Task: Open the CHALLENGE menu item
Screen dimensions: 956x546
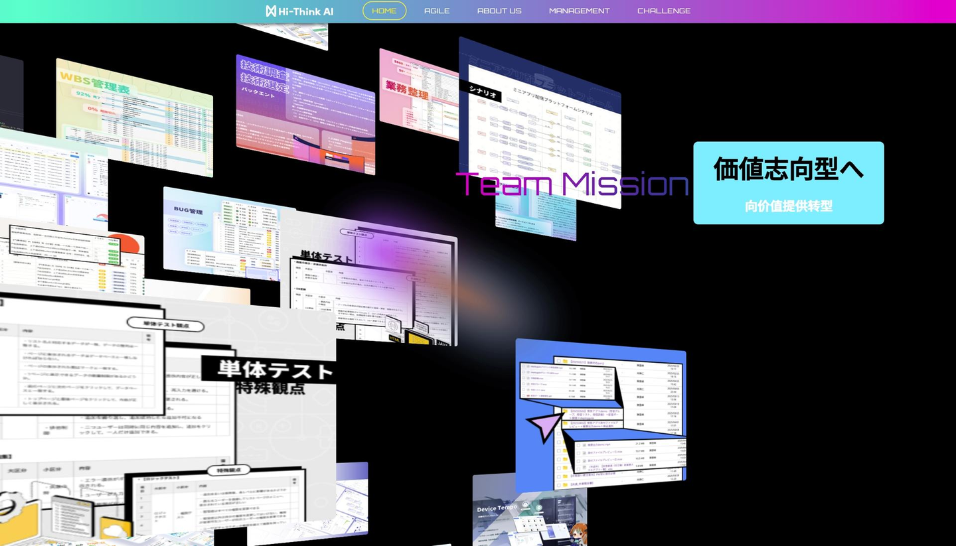Action: click(x=664, y=11)
